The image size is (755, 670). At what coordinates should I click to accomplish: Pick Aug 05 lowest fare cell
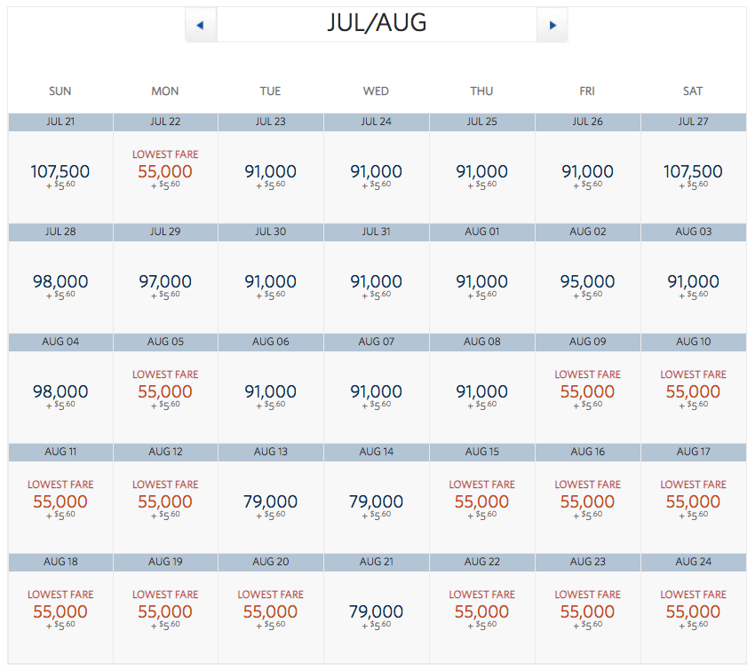[165, 391]
